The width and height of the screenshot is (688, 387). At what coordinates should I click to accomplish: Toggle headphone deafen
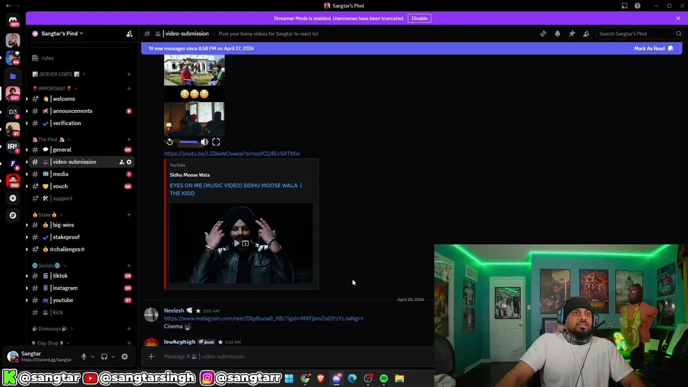[104, 356]
